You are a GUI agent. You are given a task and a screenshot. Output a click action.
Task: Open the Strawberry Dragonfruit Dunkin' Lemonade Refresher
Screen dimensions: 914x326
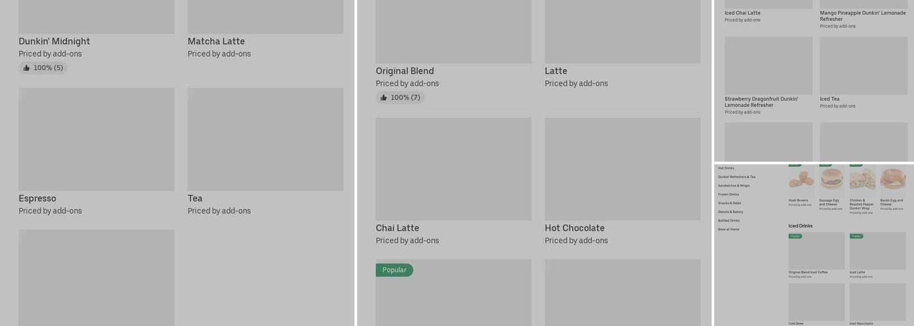click(768, 76)
